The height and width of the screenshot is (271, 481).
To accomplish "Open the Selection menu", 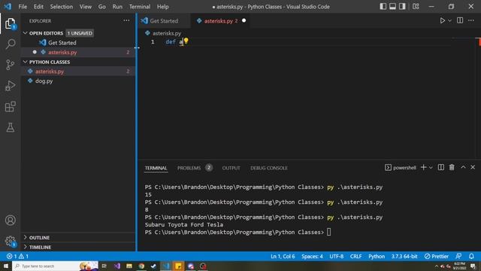I will click(62, 7).
